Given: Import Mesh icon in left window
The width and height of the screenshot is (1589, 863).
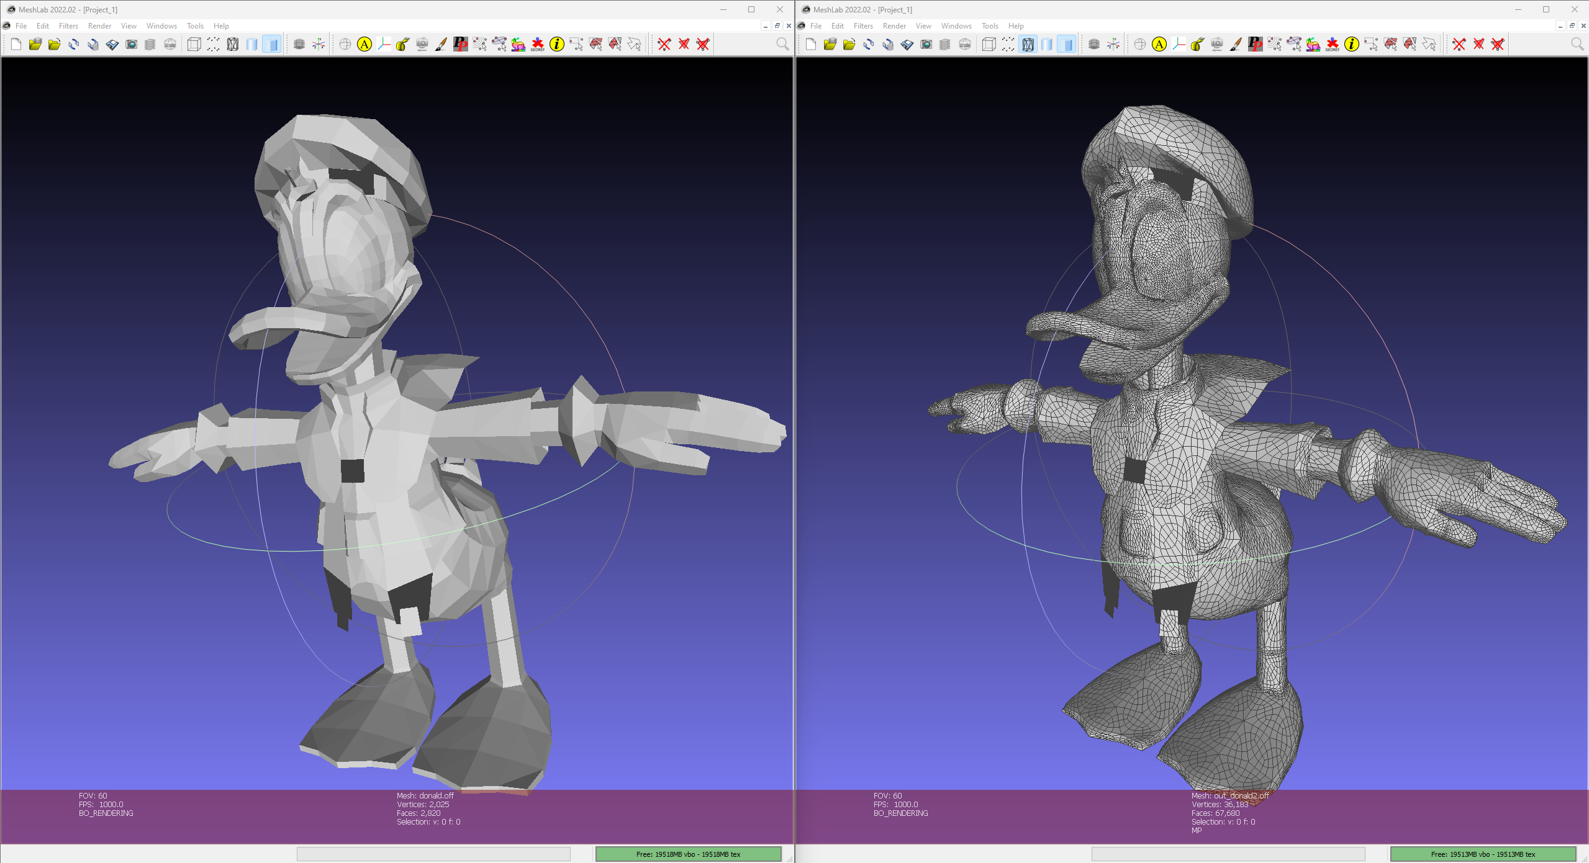Looking at the screenshot, I should (55, 44).
